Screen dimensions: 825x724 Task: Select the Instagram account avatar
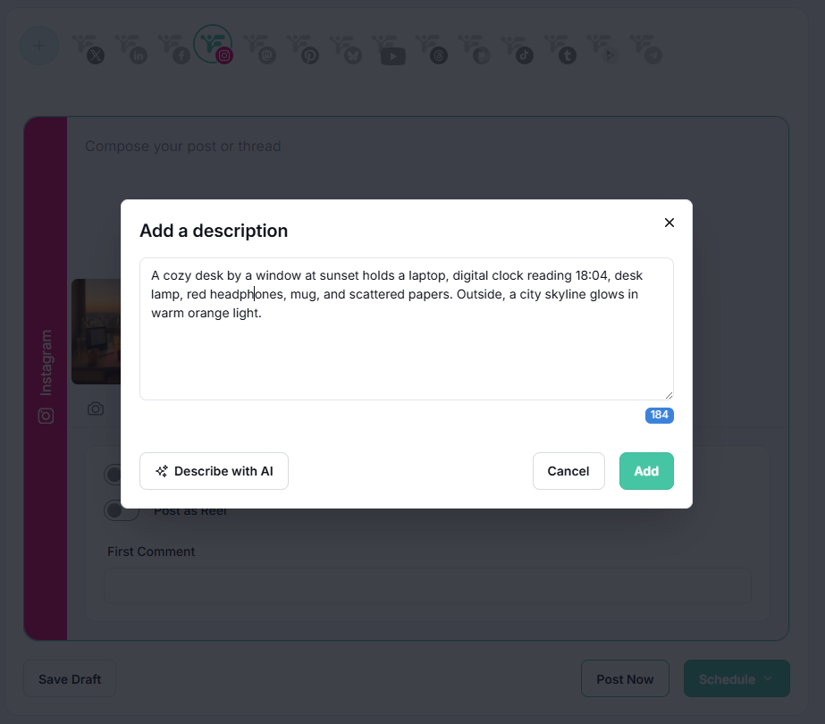tap(213, 46)
